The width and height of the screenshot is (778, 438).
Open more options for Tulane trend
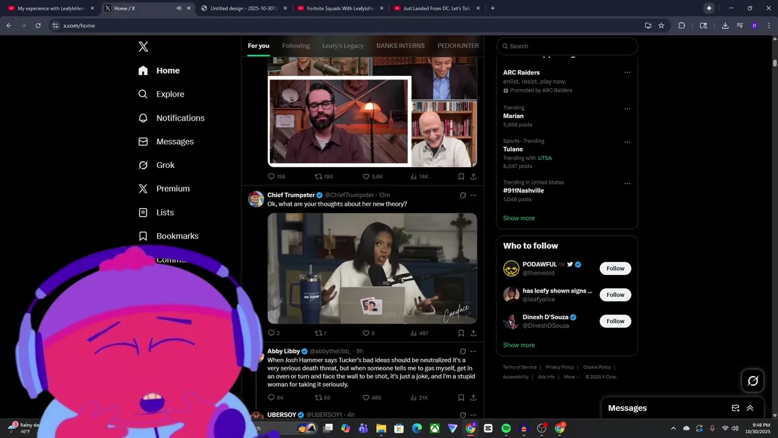click(x=627, y=142)
